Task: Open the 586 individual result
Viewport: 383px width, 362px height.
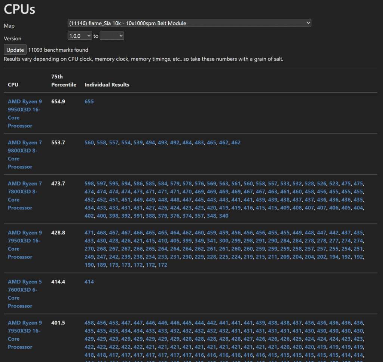Action: 138,184
